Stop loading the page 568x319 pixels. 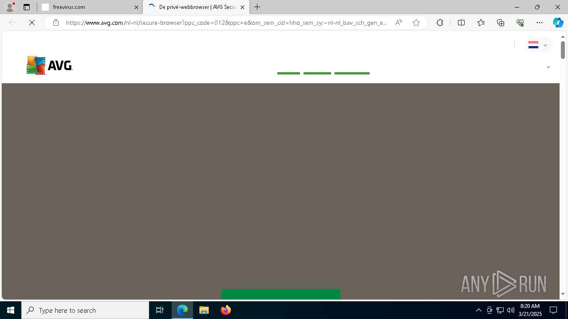(32, 23)
